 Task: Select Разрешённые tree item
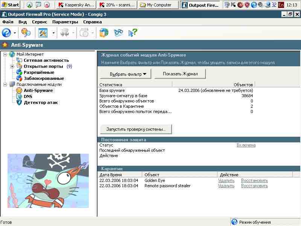[x=39, y=72]
